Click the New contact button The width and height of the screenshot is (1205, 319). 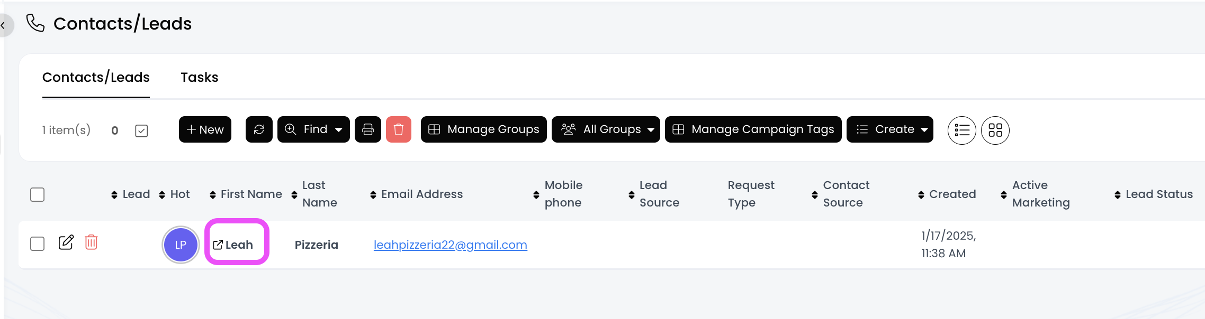pos(205,130)
